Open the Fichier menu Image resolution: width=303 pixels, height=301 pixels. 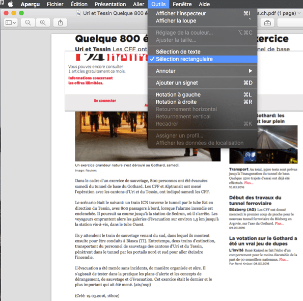[55, 4]
